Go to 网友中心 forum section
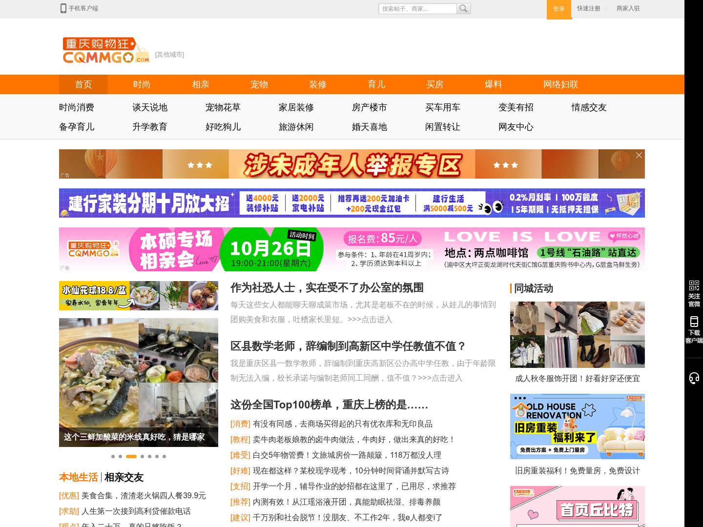 pos(516,127)
